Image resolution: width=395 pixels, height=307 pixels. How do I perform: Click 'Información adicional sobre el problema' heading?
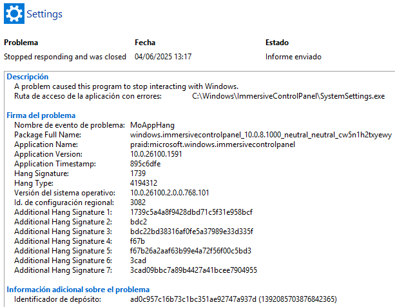tap(78, 290)
